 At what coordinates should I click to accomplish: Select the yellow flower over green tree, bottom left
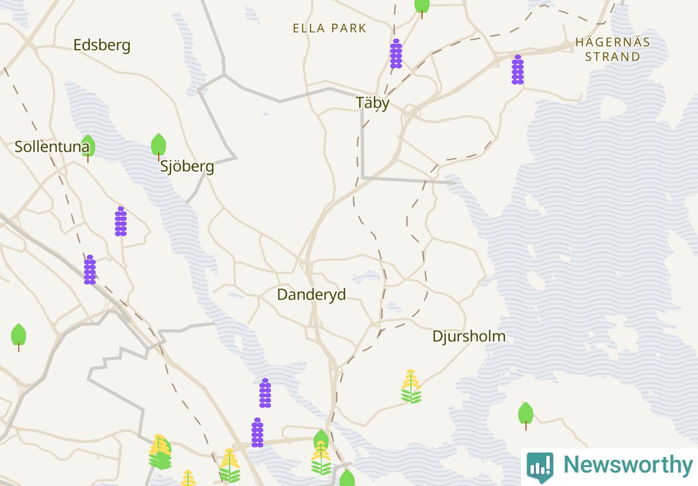(x=160, y=452)
